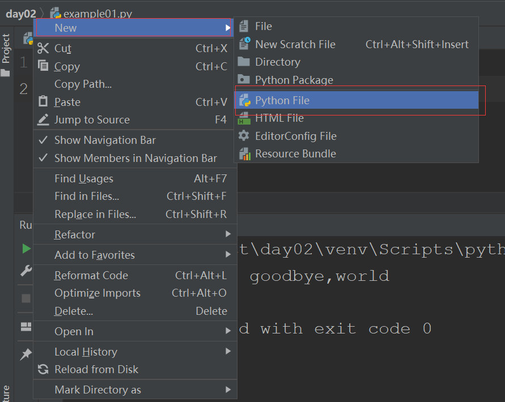Click the Resource Bundle icon
Viewport: 505px width, 402px height.
pyautogui.click(x=244, y=154)
